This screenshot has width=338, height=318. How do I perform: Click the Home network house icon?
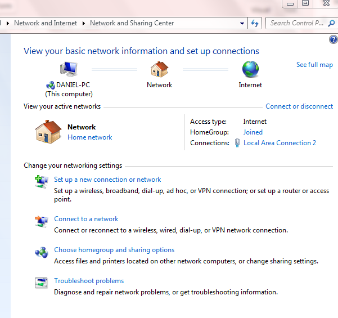[x=48, y=132]
